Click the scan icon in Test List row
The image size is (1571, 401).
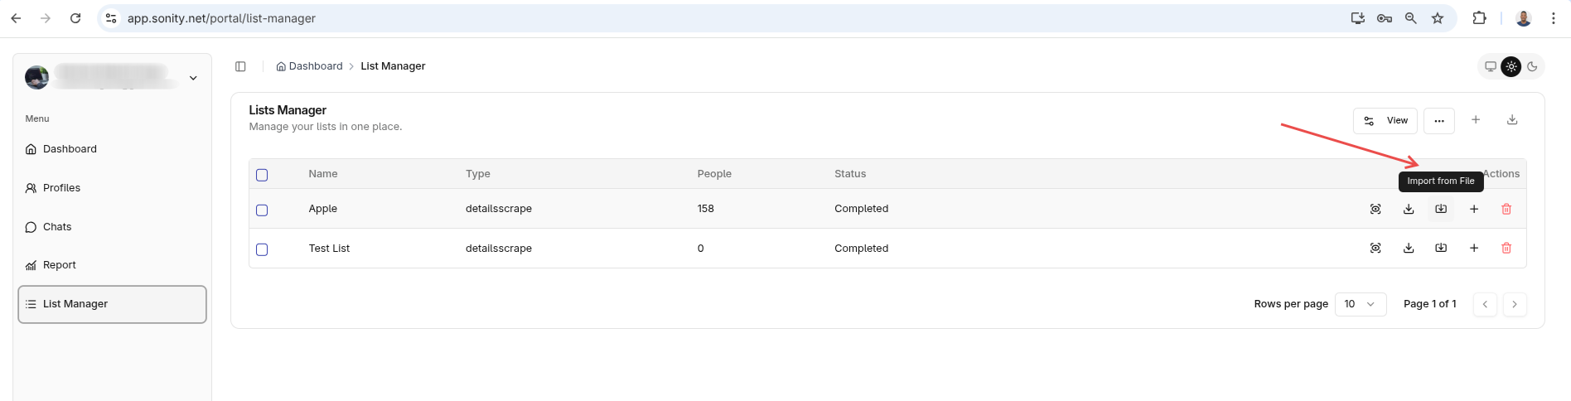[x=1375, y=248]
